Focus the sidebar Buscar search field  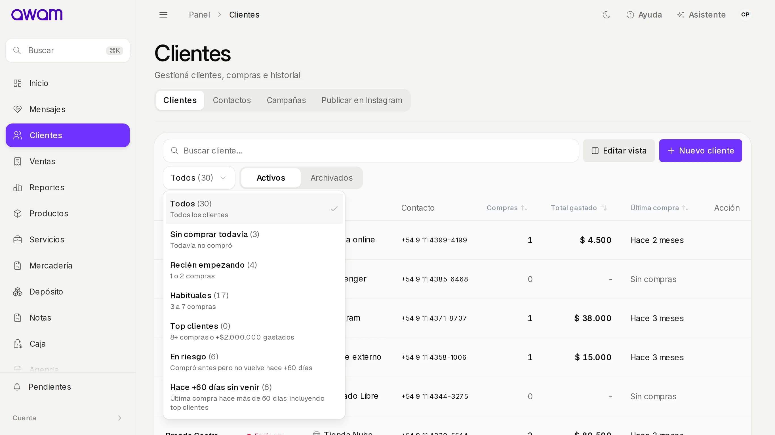[68, 50]
